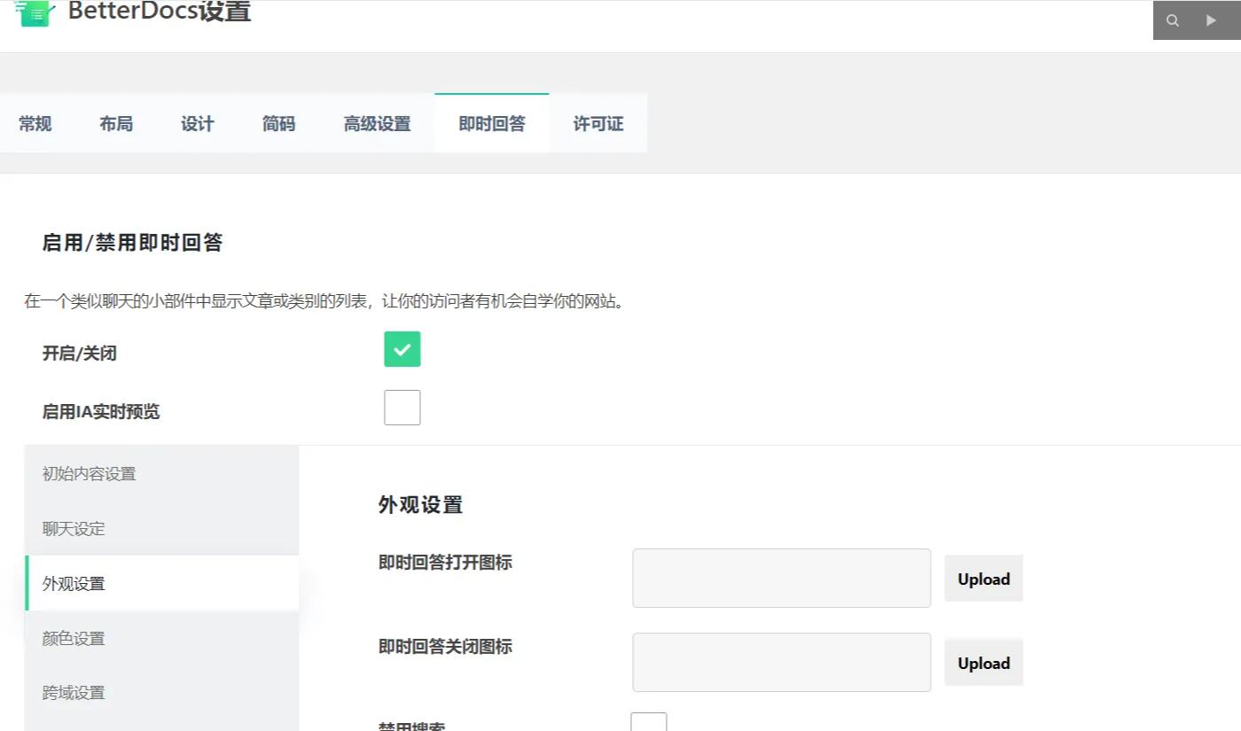This screenshot has height=731, width=1241.
Task: Click the play arrow icon
Action: [x=1211, y=20]
